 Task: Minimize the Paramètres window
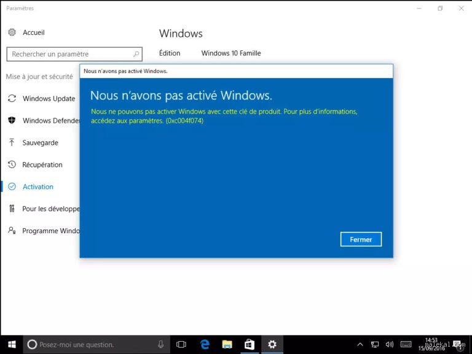419,9
